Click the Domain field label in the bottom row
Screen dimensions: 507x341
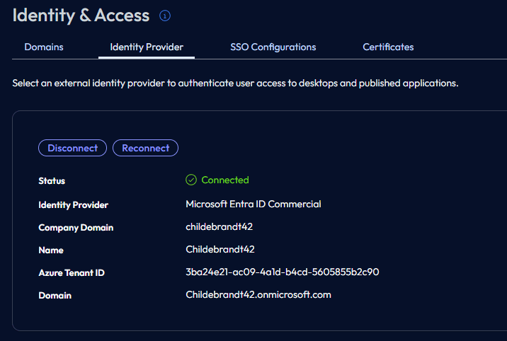pyautogui.click(x=55, y=296)
